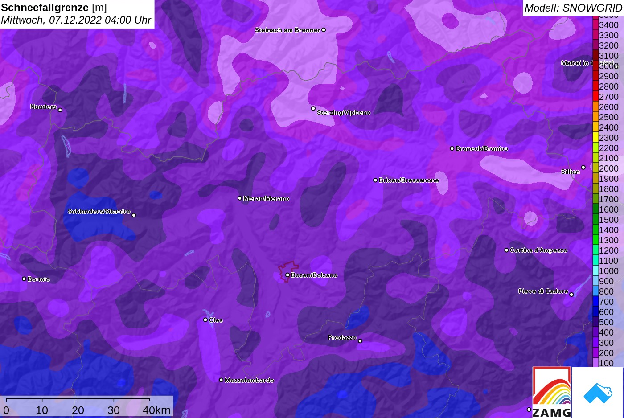Click the legend value 3200
This screenshot has width=624, height=418.
click(x=609, y=45)
